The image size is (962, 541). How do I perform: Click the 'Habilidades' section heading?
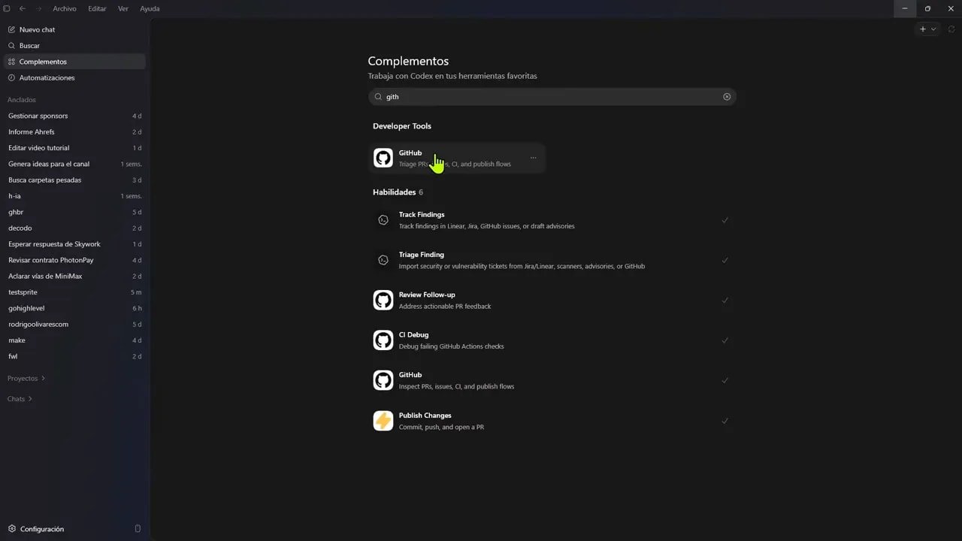394,192
